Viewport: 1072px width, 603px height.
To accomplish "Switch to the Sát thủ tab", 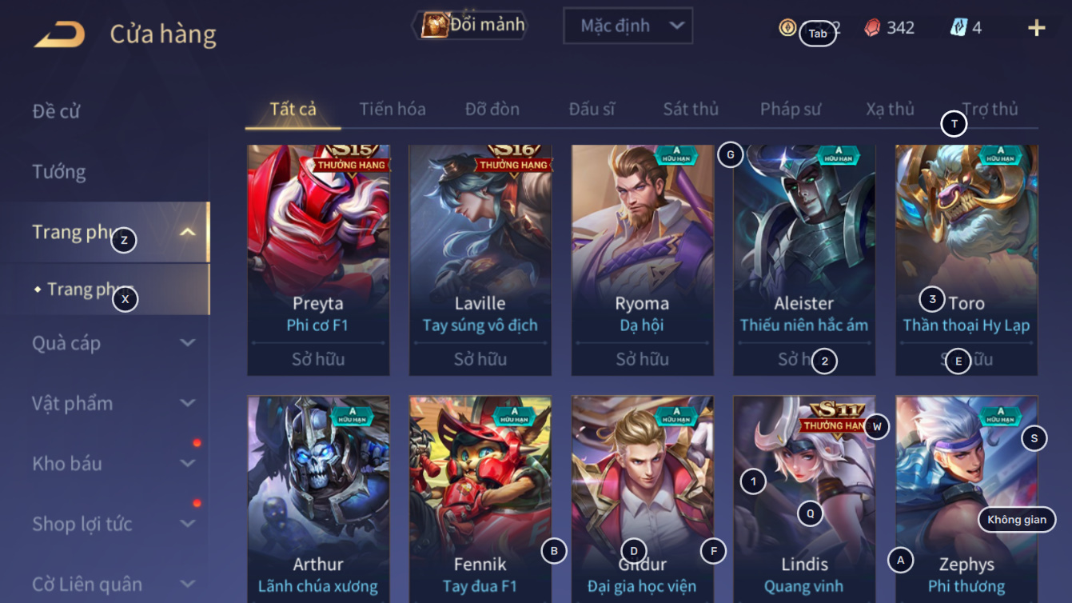I will point(690,110).
